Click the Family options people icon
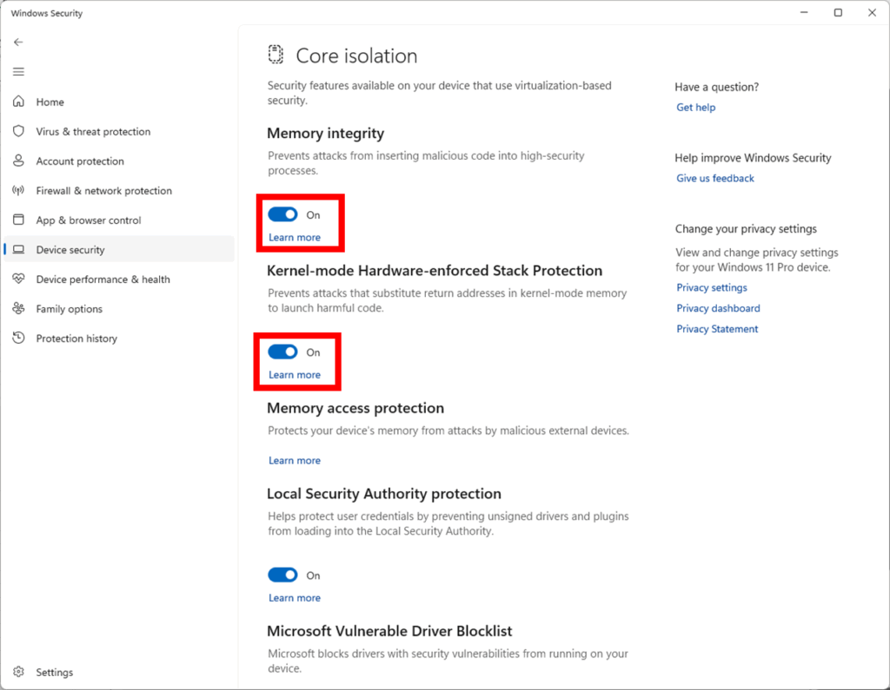This screenshot has width=890, height=690. (18, 308)
